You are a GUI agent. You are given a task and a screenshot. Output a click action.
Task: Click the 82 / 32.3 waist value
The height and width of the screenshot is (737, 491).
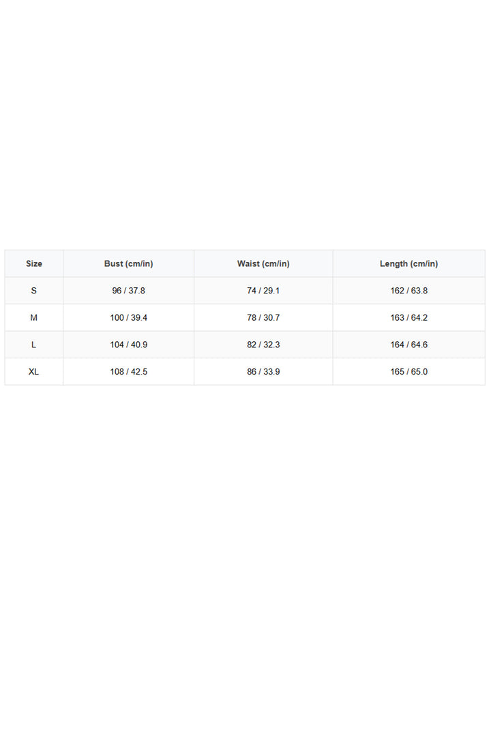click(x=264, y=345)
